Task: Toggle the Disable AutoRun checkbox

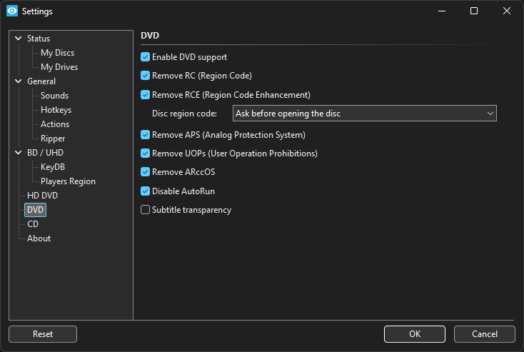Action: click(x=146, y=191)
